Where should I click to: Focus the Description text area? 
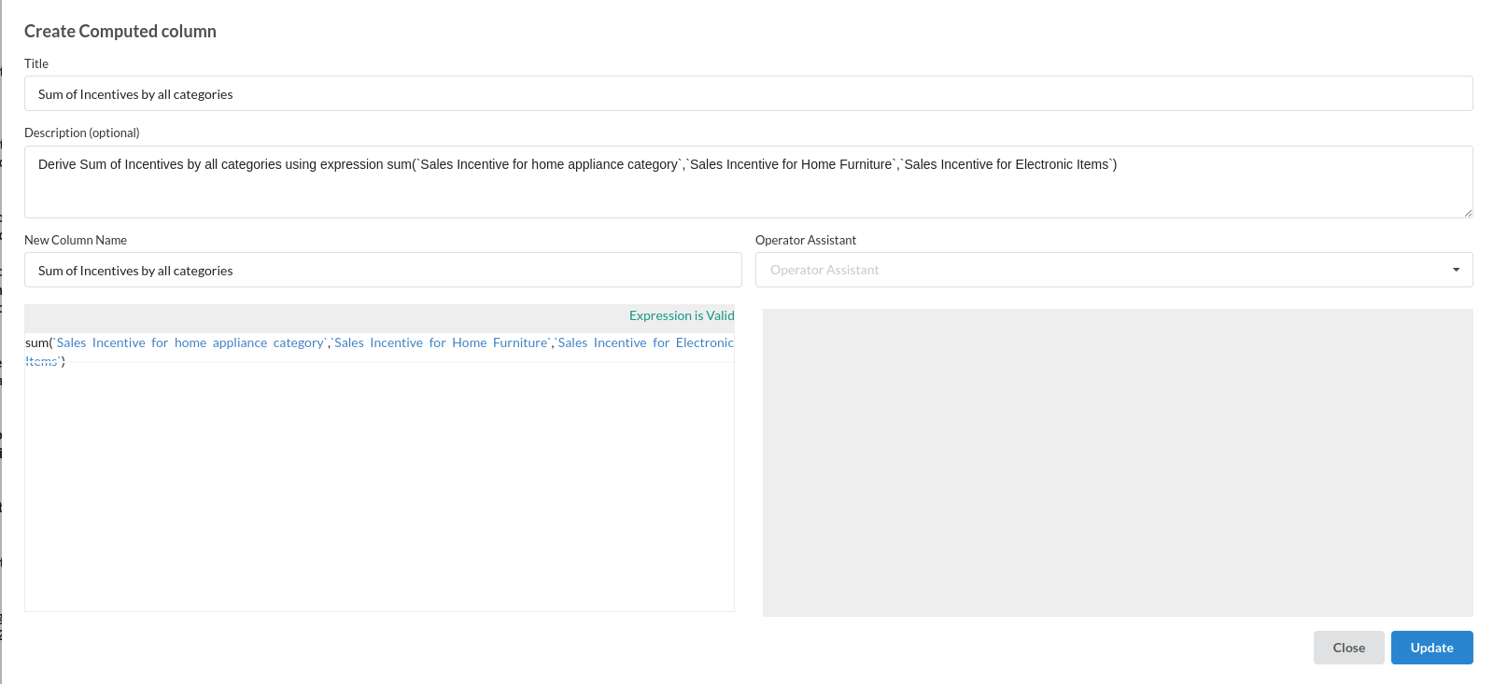coord(747,191)
